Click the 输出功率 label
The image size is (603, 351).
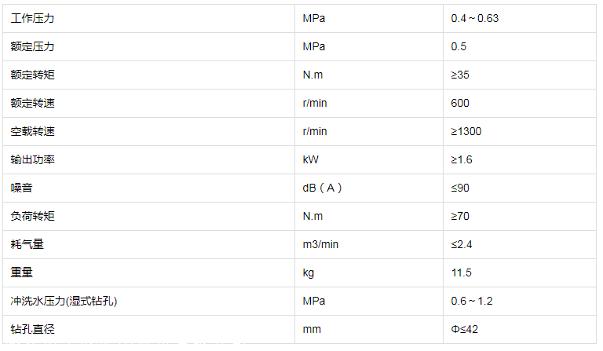(x=33, y=159)
